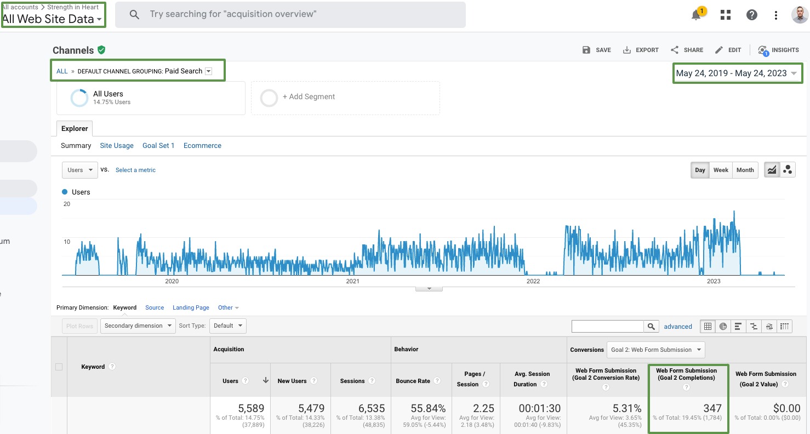
Task: Click the ALL breadcrumb link
Action: 62,71
